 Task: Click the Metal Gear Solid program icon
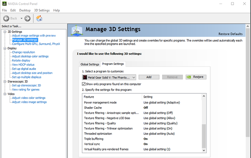[x=85, y=77]
